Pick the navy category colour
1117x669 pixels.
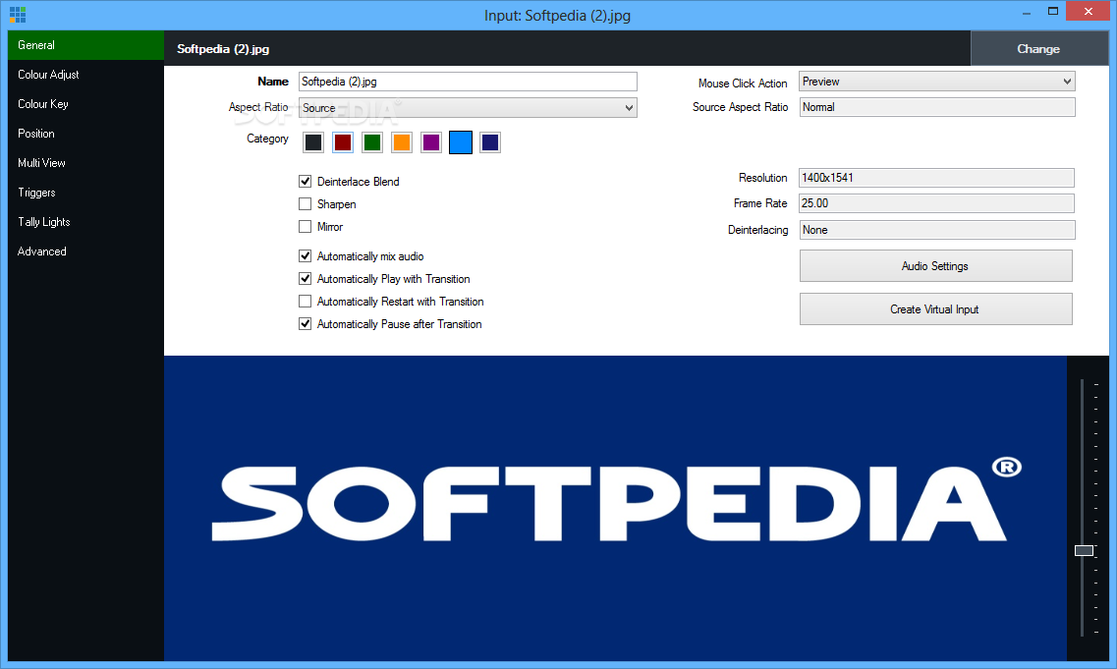tap(490, 142)
